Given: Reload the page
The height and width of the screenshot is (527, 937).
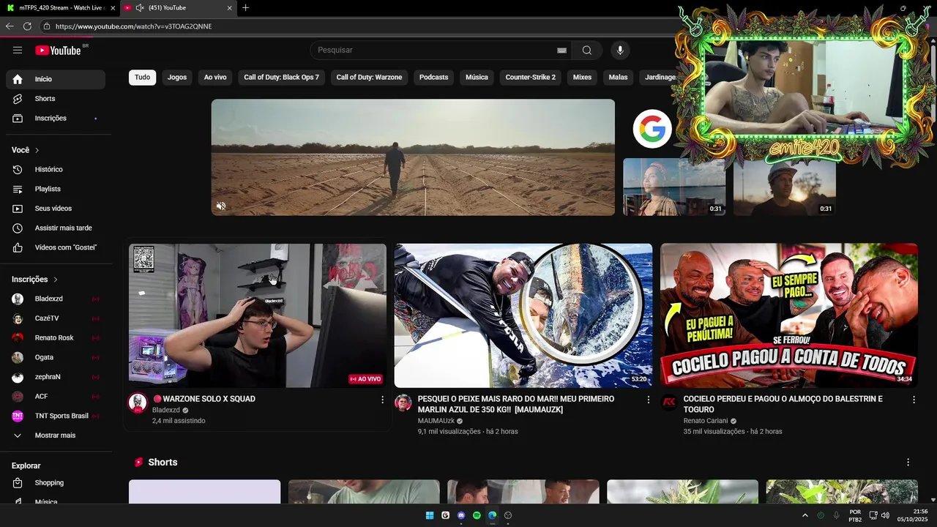Looking at the screenshot, I should 27,26.
